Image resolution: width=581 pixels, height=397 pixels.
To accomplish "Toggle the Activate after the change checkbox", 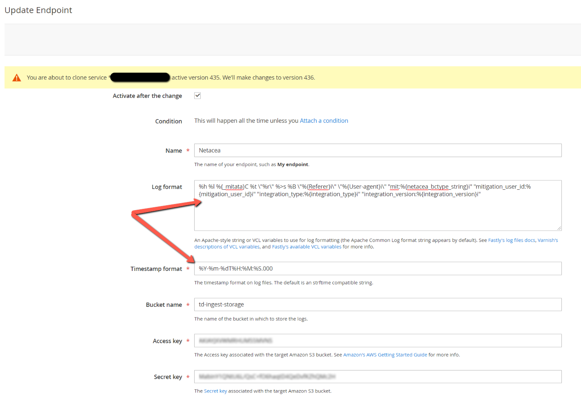I will click(x=197, y=95).
